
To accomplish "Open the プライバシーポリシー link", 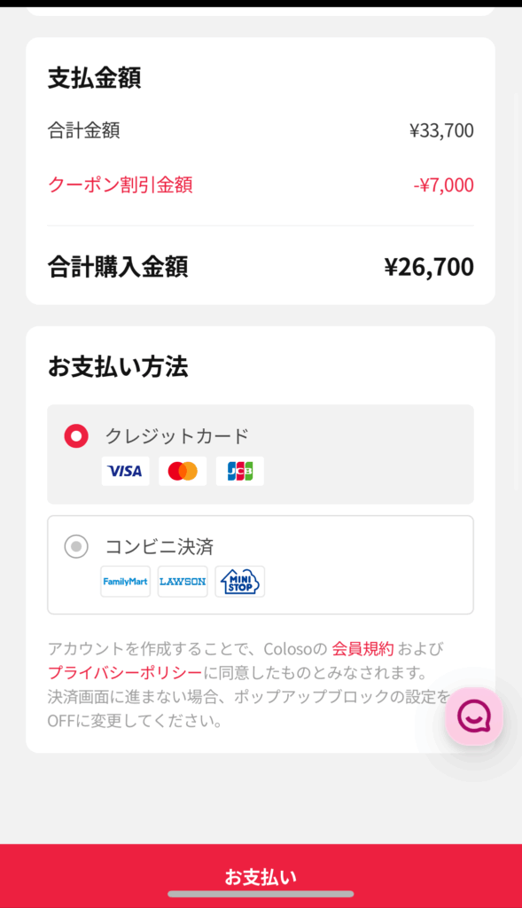I will click(x=125, y=673).
